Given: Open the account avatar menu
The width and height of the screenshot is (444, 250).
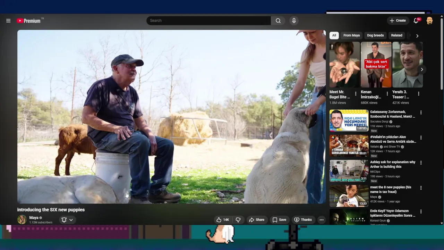Looking at the screenshot, I should tap(429, 21).
